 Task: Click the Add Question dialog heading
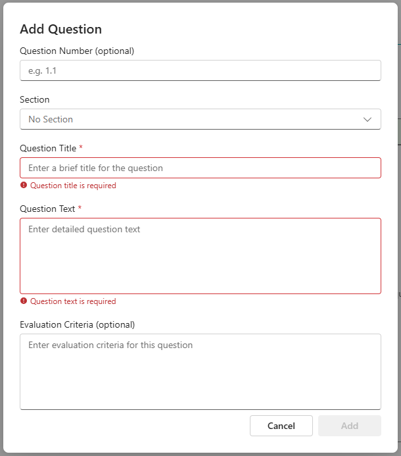[60, 29]
